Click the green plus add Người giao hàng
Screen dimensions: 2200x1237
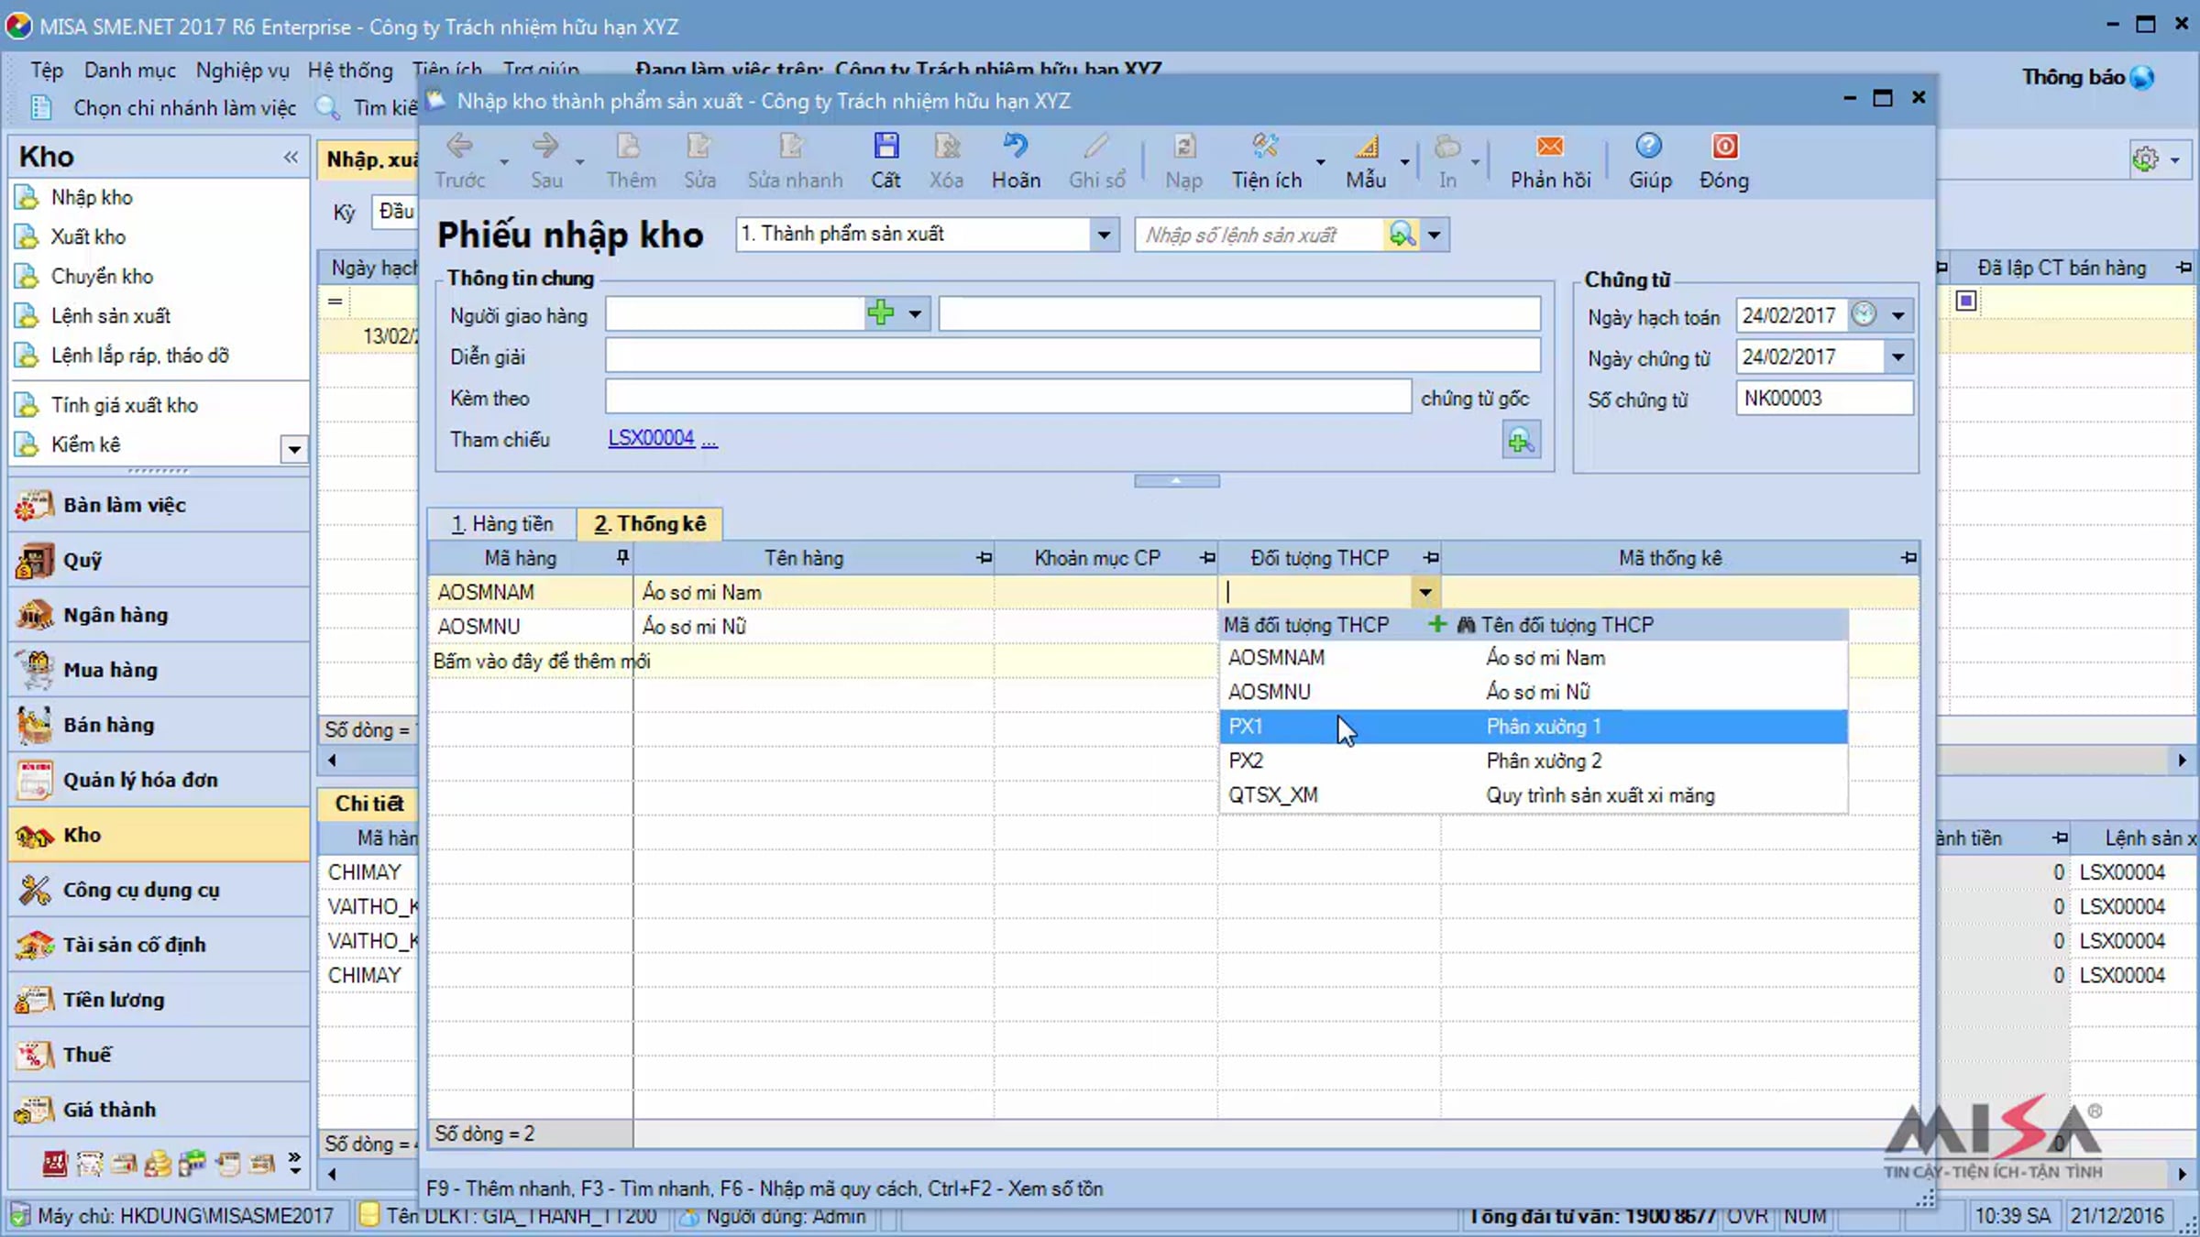(x=880, y=313)
